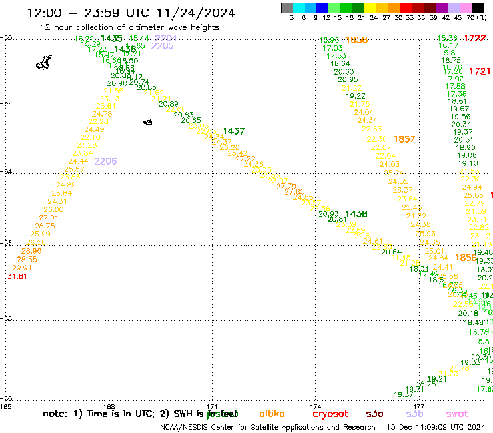
Task: Click the green 1438 time label
Action: 356,214
